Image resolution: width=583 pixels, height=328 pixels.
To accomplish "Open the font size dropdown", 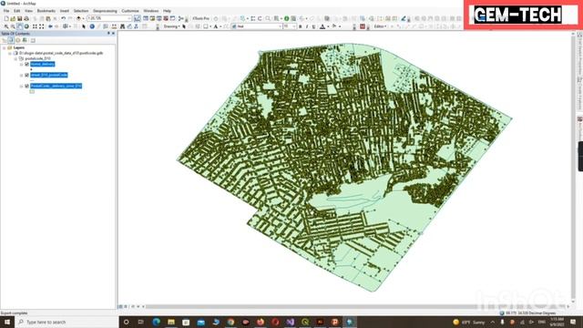I will point(294,26).
